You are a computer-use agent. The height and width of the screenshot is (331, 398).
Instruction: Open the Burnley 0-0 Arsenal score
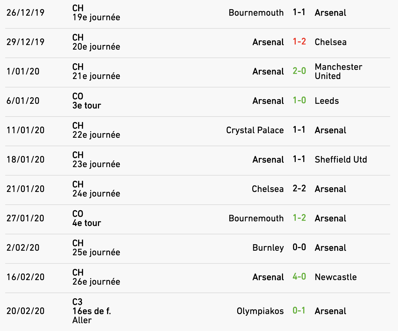299,247
